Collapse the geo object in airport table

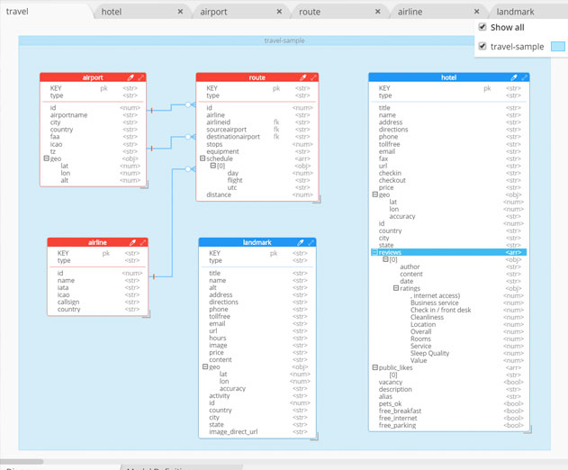click(47, 158)
